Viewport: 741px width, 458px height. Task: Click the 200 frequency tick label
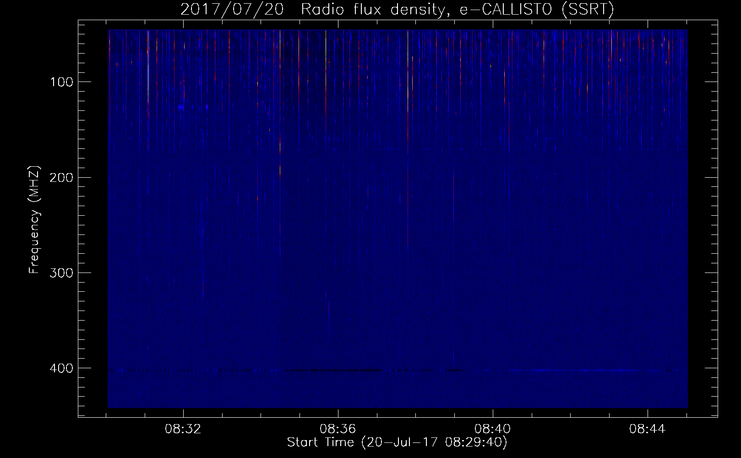pyautogui.click(x=61, y=178)
